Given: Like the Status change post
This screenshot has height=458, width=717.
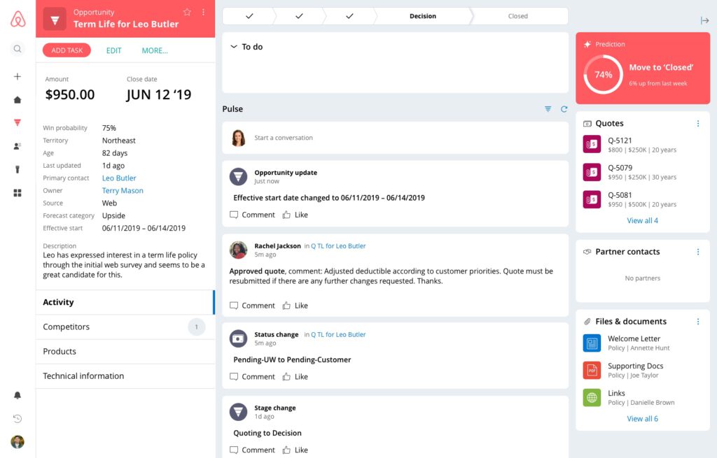Looking at the screenshot, I should tap(295, 377).
